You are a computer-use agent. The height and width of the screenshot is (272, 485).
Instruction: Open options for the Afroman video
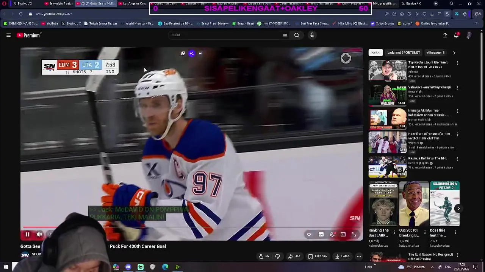click(458, 134)
